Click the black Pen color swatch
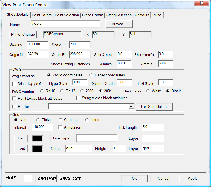This screenshot has height=187, width=211. [37, 138]
